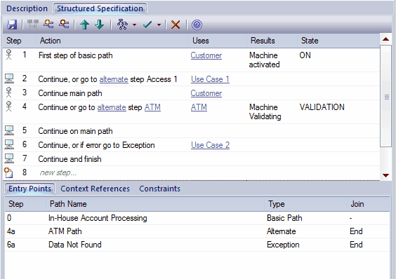Open help via the blue question icon
Screen dimensions: 396x279
pos(197,25)
